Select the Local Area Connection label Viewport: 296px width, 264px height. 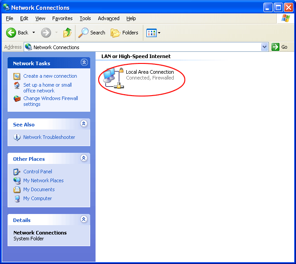(x=150, y=72)
